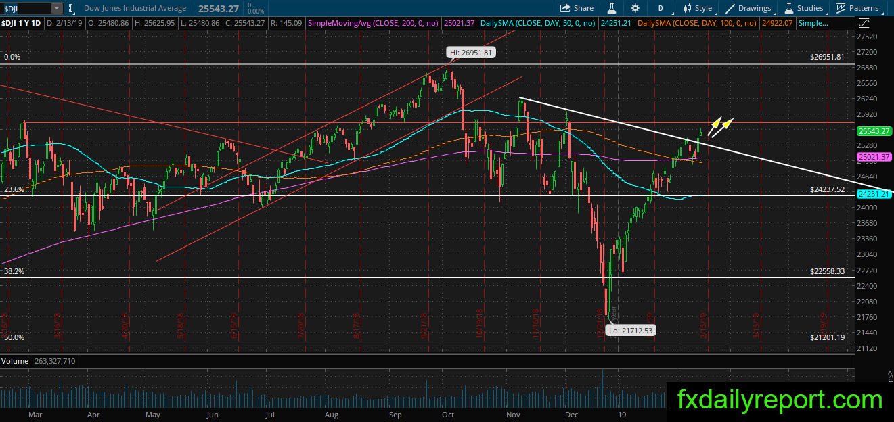Click the $22558.33 Fibonacci price label
Screen dimensions: 894x422
827,271
